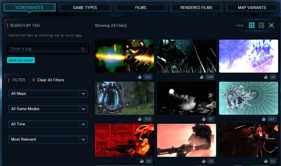Open the white and purple inverted screenshot

[x=249, y=56]
